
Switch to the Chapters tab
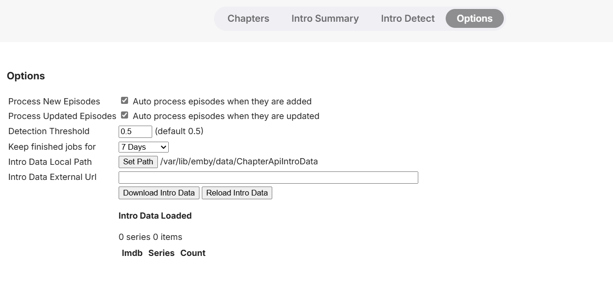point(248,19)
